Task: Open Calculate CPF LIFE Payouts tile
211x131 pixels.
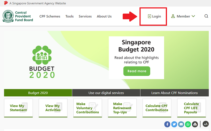Action: tap(191, 108)
